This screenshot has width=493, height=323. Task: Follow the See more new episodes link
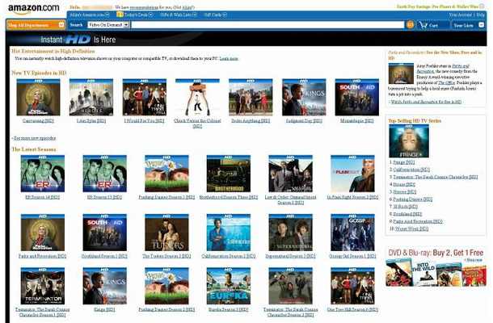pyautogui.click(x=35, y=138)
